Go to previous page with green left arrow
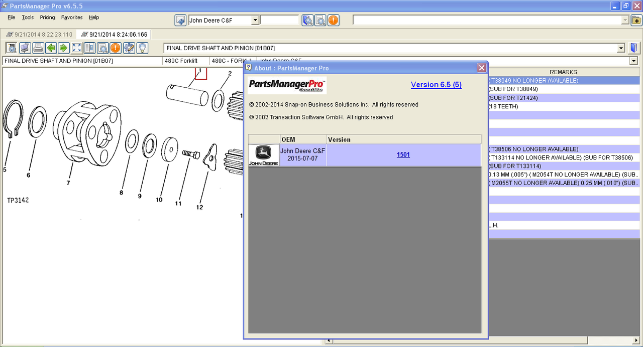This screenshot has width=643, height=347. pyautogui.click(x=51, y=48)
